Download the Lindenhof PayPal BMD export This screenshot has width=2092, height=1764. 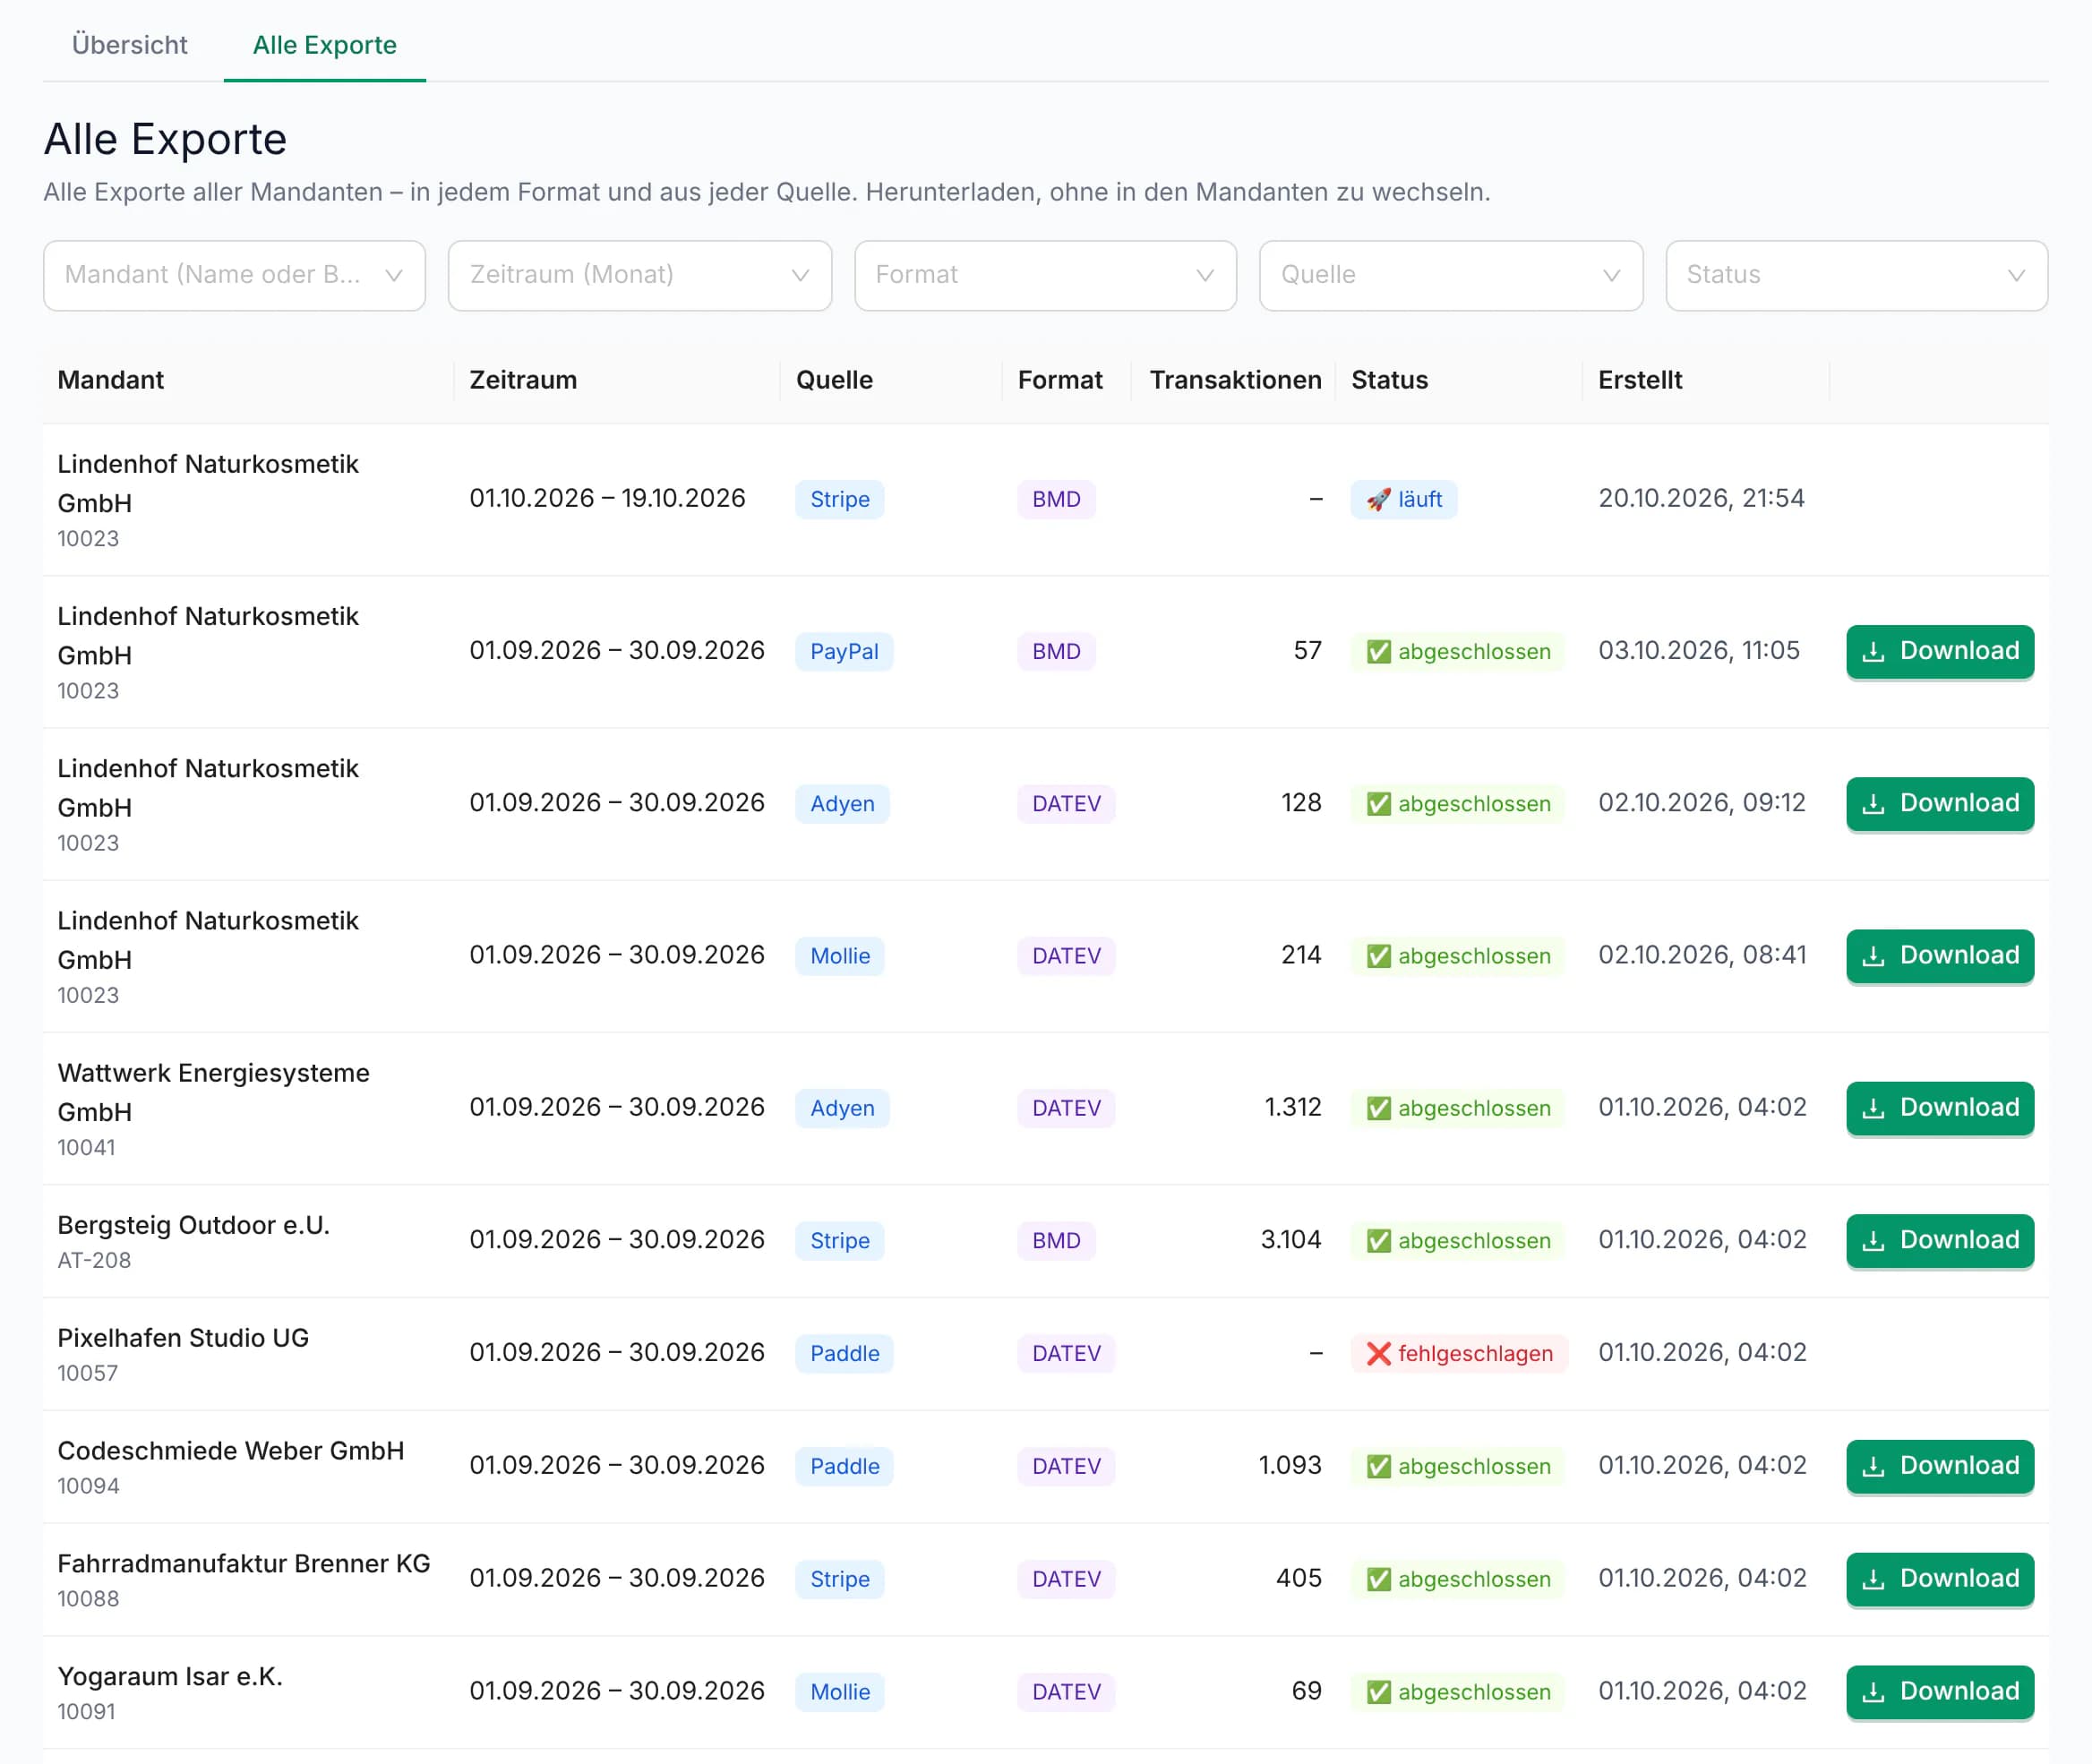pyautogui.click(x=1939, y=651)
